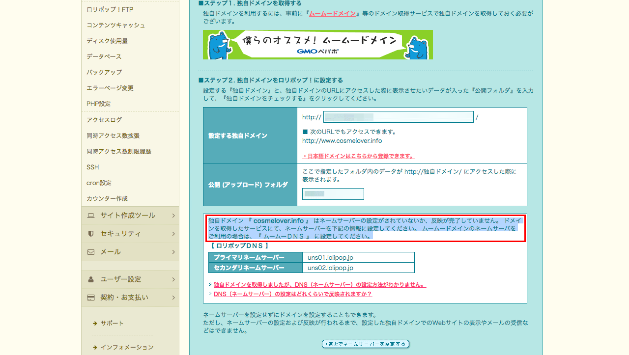The width and height of the screenshot is (629, 355).
Task: Open DNS反映時間 help link
Action: (x=293, y=294)
